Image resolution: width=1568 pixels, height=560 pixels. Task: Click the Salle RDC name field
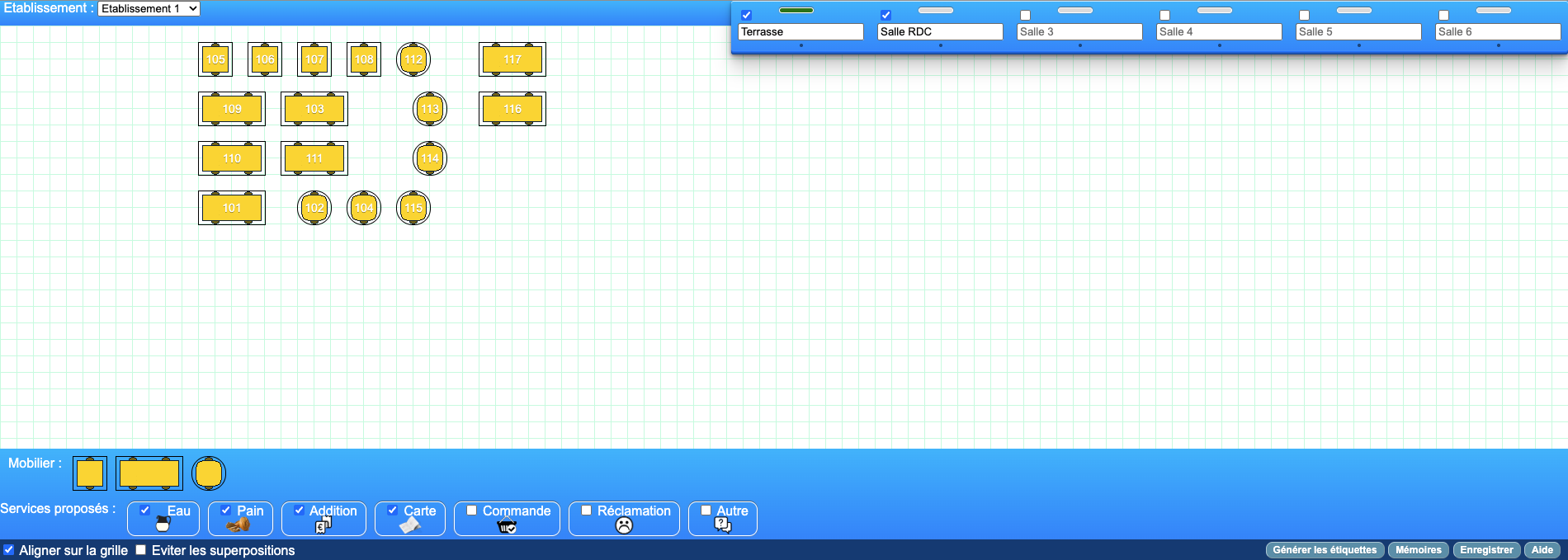[x=940, y=31]
